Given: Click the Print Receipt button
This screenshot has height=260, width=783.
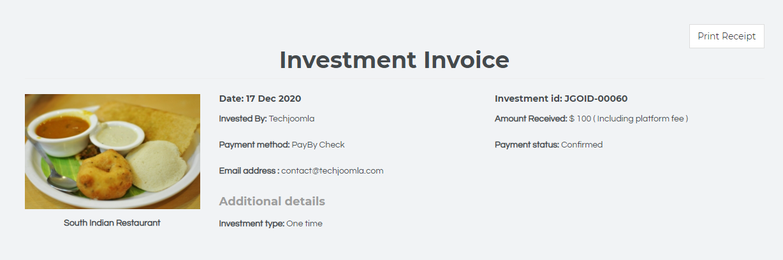Looking at the screenshot, I should coord(726,36).
